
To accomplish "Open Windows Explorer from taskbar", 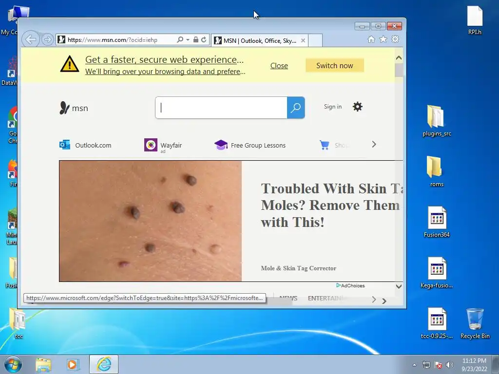I will pos(43,364).
